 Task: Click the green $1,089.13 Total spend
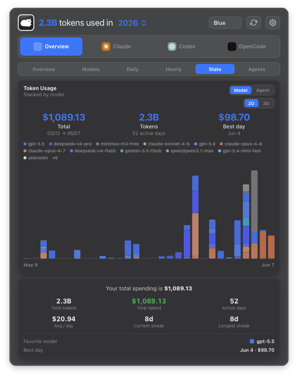coord(149,301)
